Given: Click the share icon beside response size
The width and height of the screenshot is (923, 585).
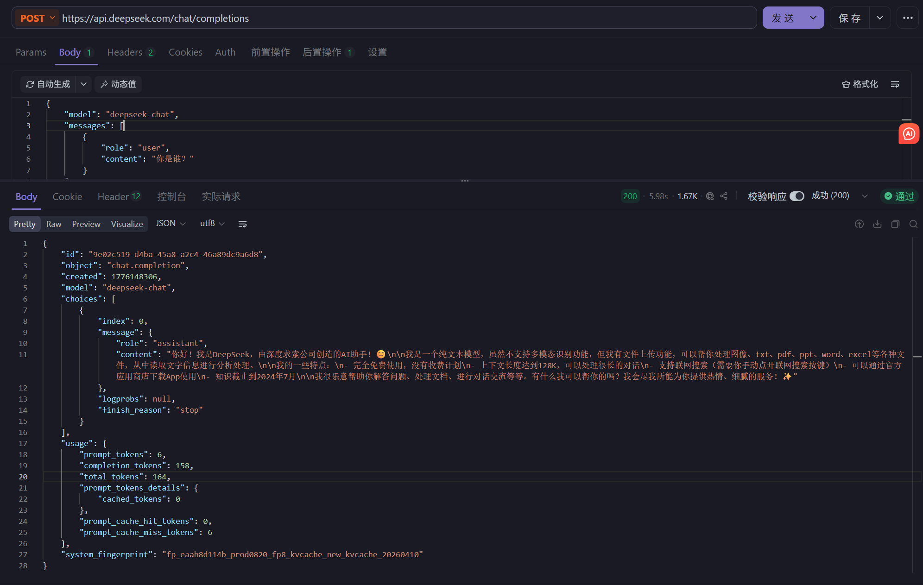Looking at the screenshot, I should point(724,196).
